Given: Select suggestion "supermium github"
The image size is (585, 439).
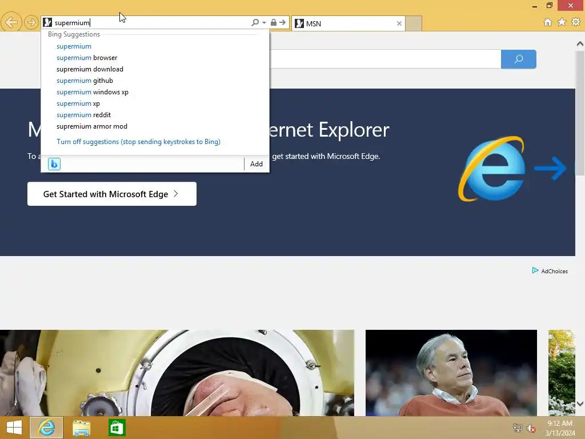Looking at the screenshot, I should point(85,81).
